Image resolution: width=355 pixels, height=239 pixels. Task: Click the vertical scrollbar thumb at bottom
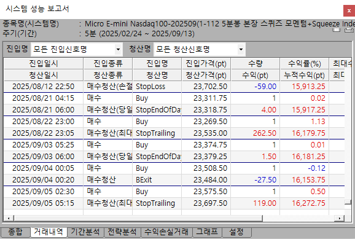point(348,202)
